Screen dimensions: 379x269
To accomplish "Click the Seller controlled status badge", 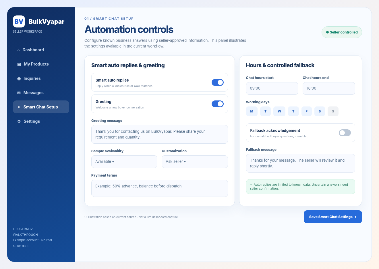I will point(342,32).
